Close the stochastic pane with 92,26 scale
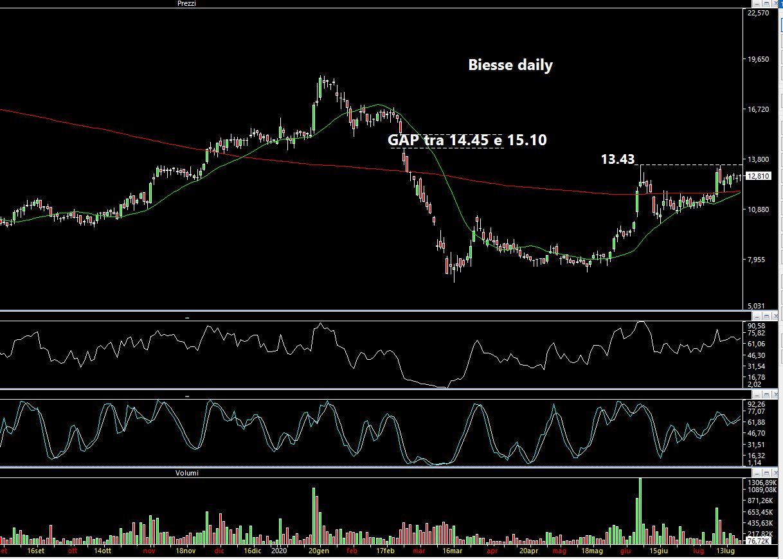 point(775,394)
